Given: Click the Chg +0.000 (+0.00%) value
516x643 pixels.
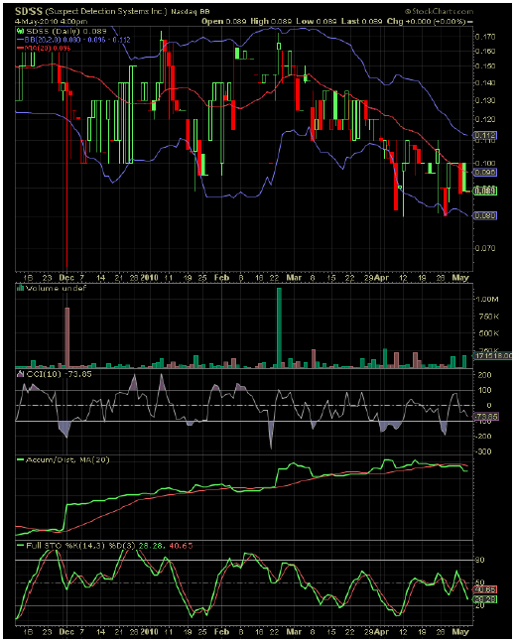Looking at the screenshot, I should pyautogui.click(x=427, y=21).
